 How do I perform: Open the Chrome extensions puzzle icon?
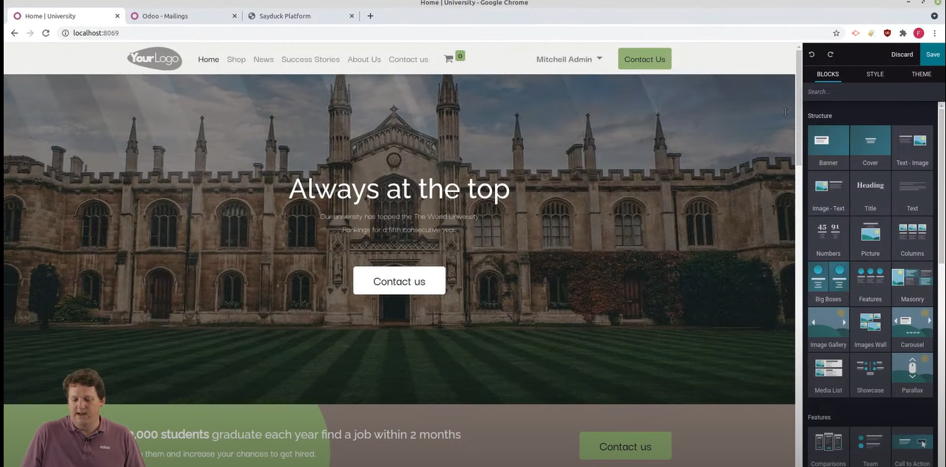[903, 33]
